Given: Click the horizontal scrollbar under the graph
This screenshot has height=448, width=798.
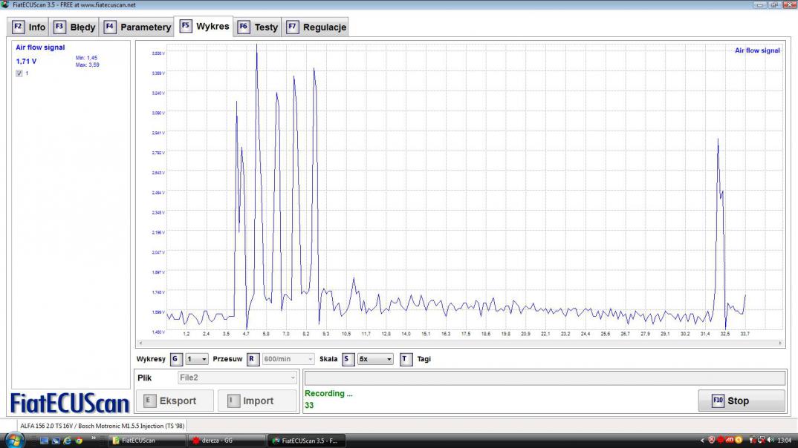Looking at the screenshot, I should point(461,344).
